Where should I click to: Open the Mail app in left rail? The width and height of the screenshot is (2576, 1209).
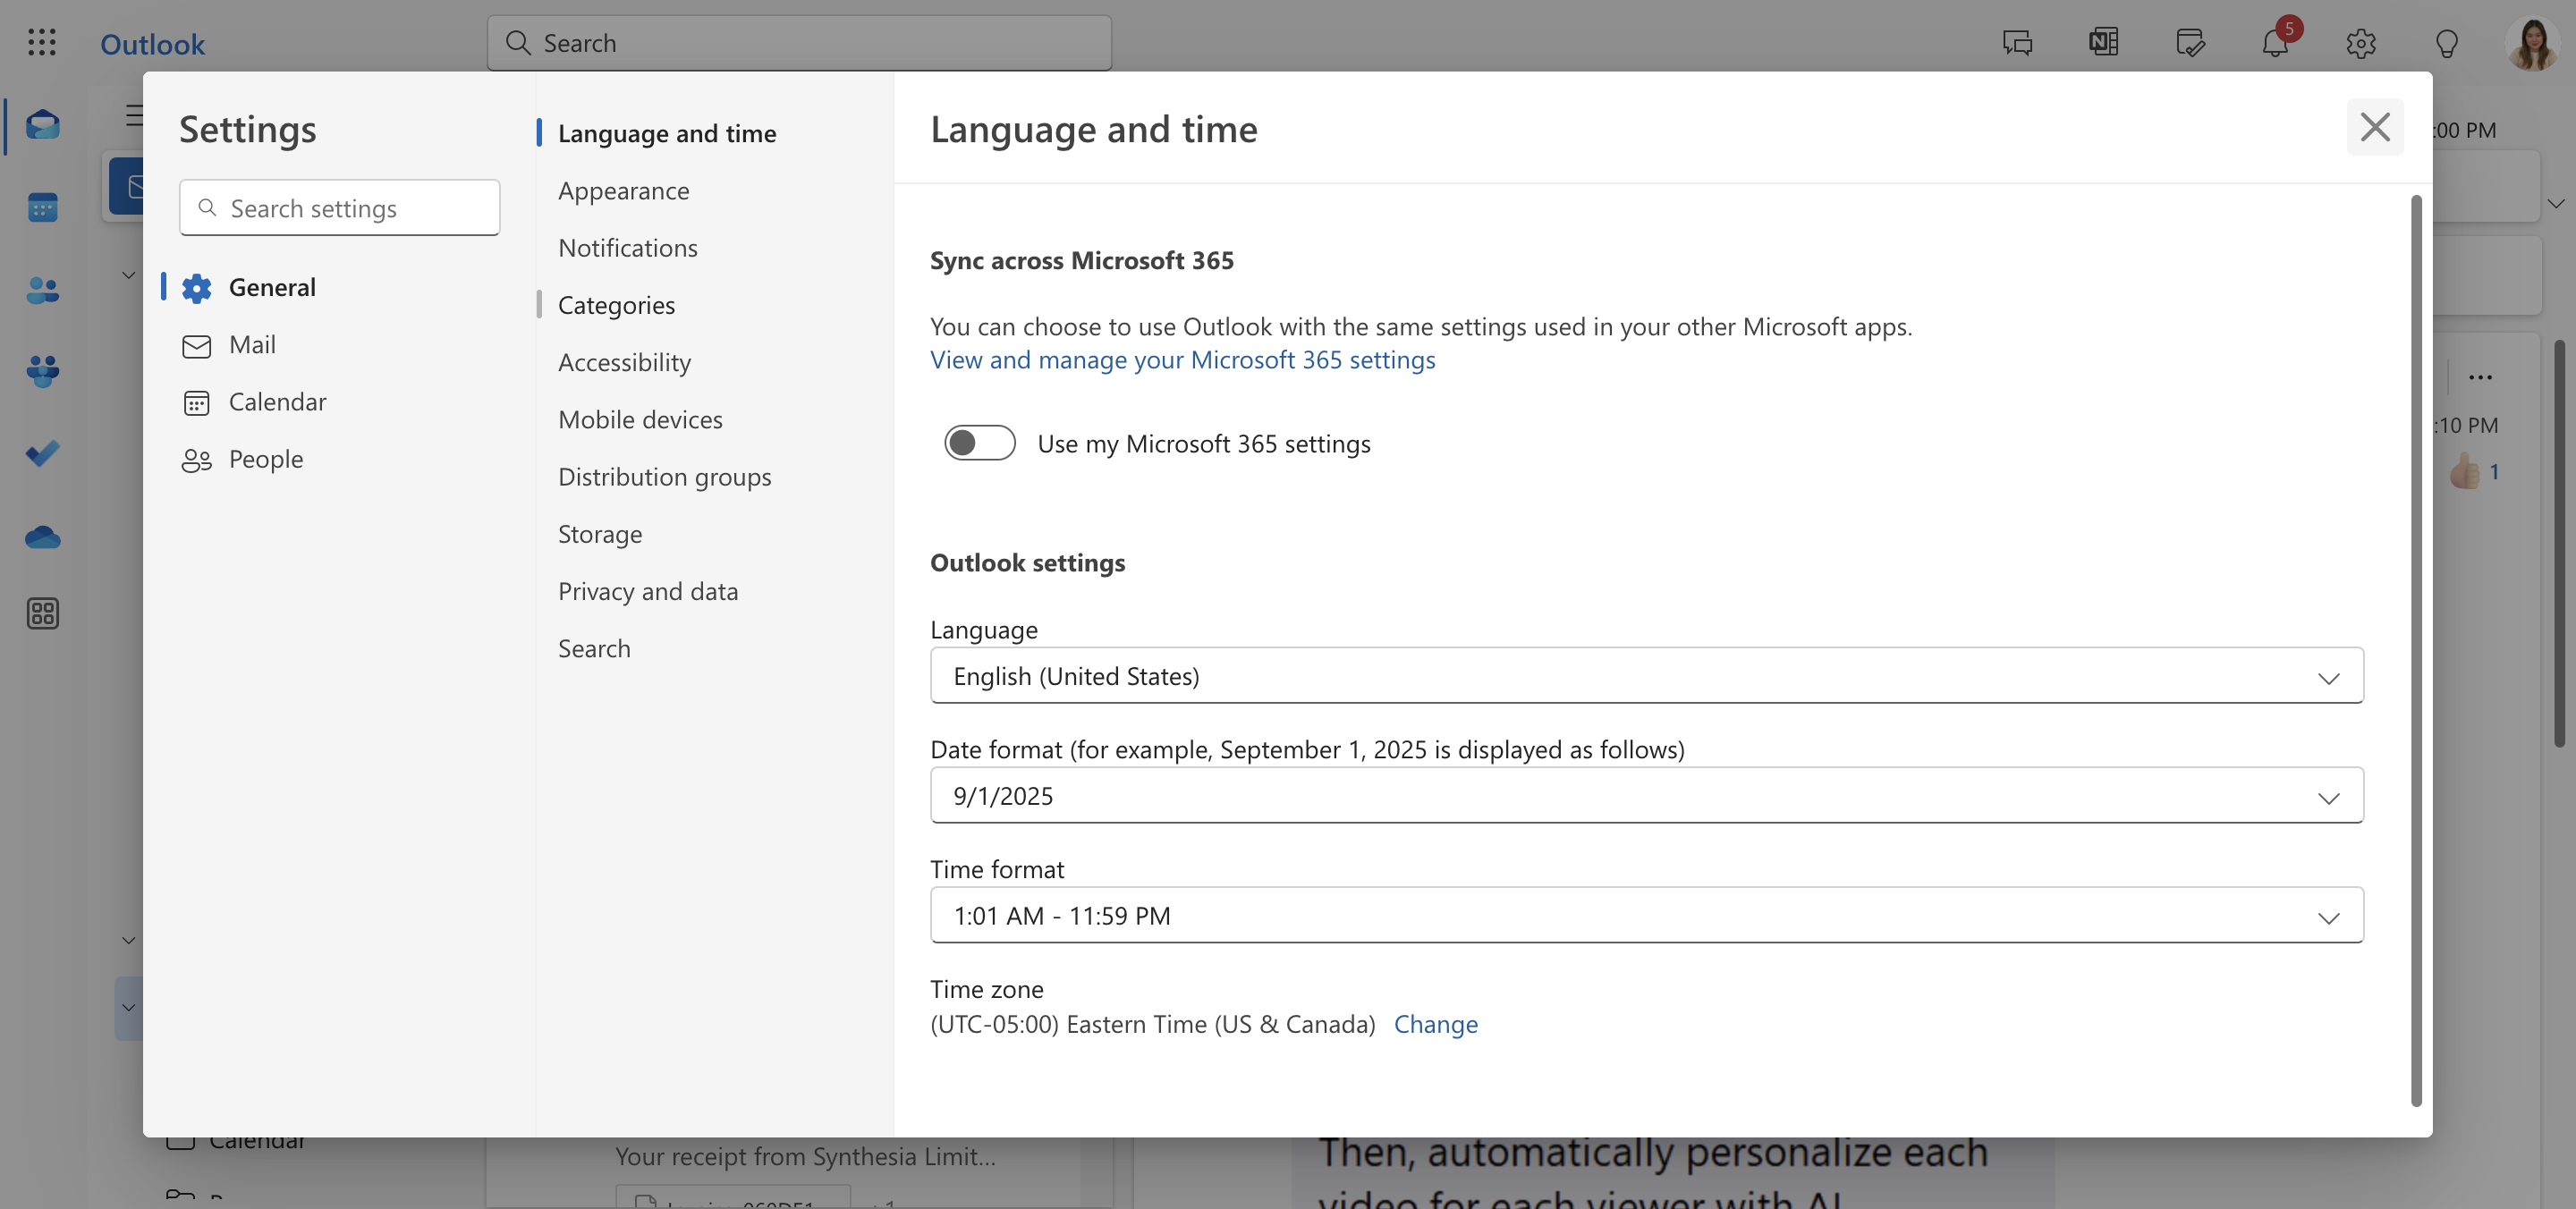pyautogui.click(x=42, y=125)
